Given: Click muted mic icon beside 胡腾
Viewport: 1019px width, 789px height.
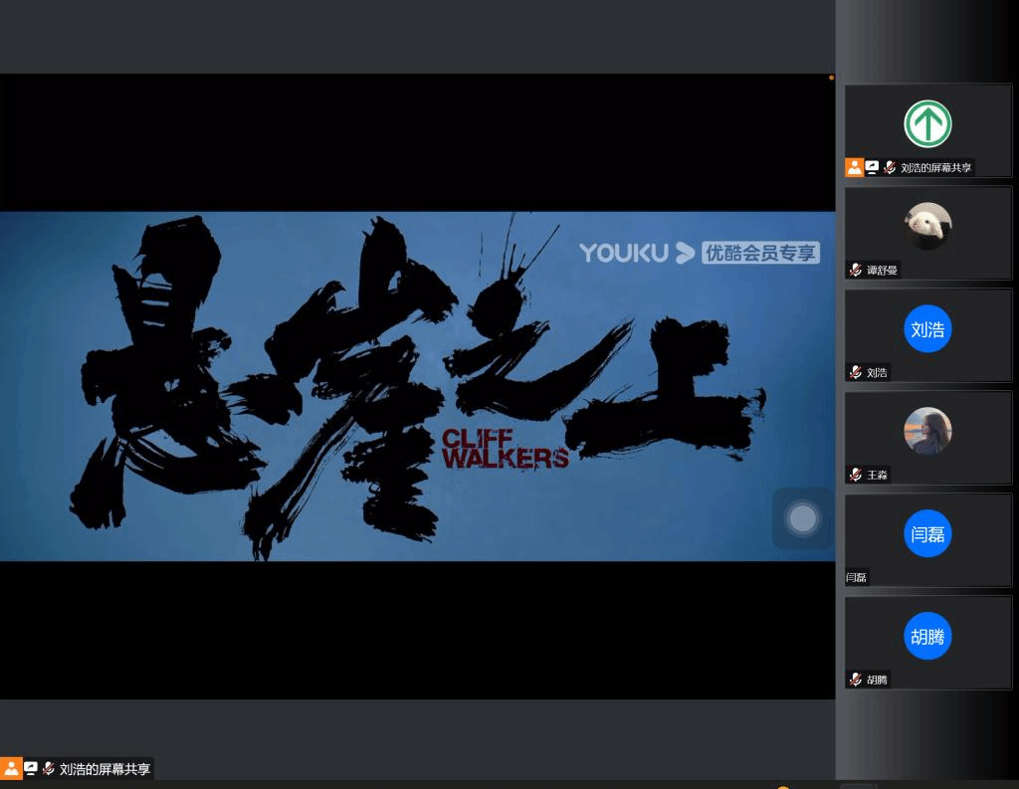Looking at the screenshot, I should click(856, 680).
